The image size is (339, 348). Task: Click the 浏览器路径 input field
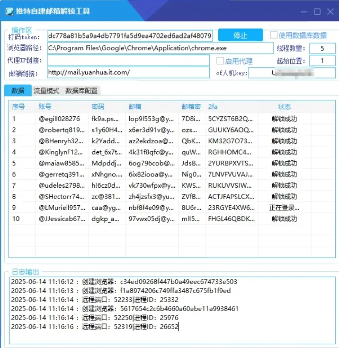[x=161, y=48]
